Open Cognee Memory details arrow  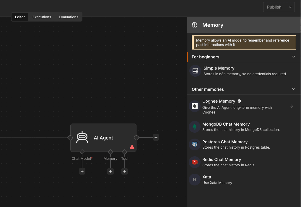click(x=291, y=106)
